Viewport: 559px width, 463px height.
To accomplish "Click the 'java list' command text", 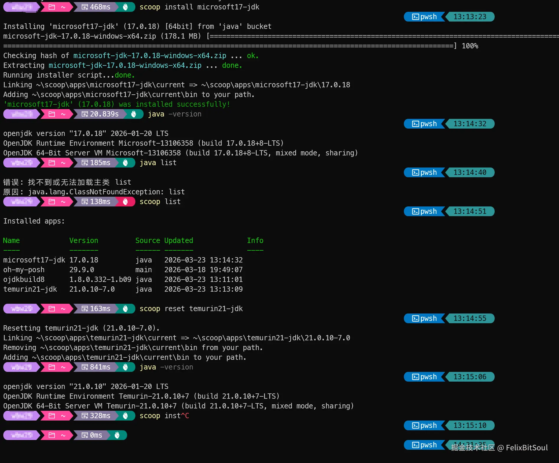I will tap(158, 163).
